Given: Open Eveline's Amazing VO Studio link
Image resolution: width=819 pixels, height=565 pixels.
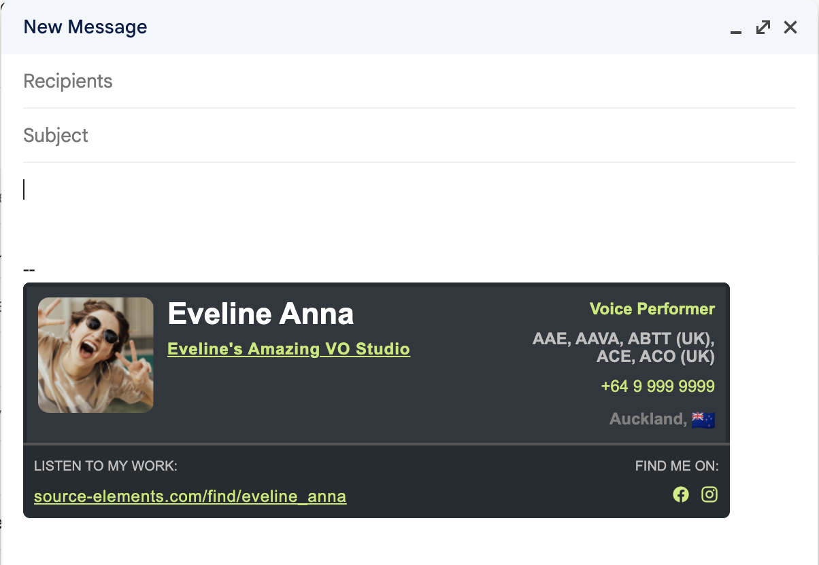Looking at the screenshot, I should [x=288, y=349].
